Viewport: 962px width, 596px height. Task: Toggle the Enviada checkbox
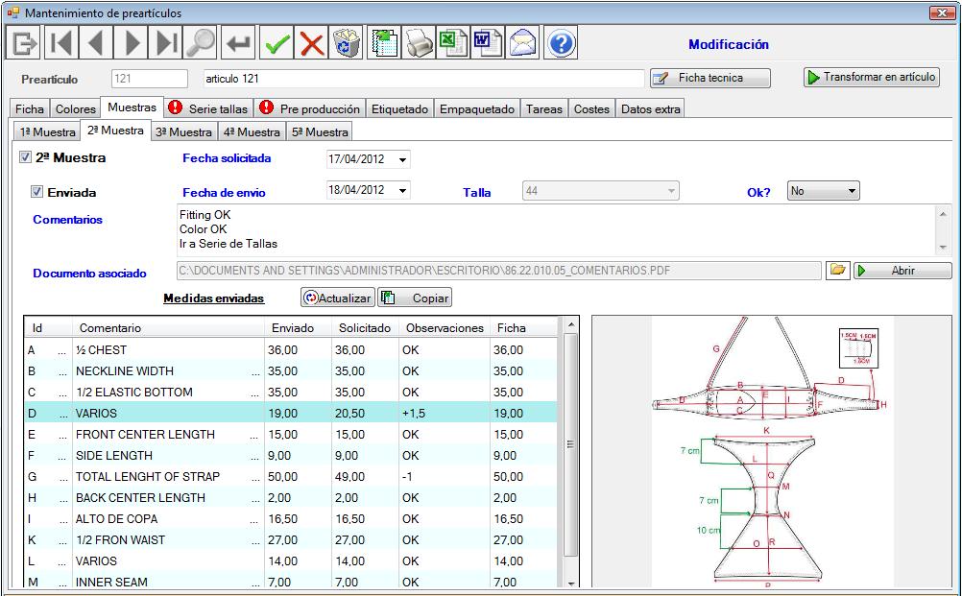click(x=37, y=192)
